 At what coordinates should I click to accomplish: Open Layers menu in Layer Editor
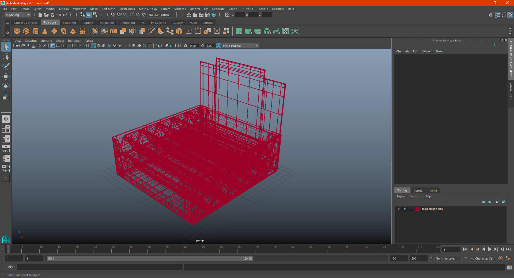pyautogui.click(x=401, y=196)
